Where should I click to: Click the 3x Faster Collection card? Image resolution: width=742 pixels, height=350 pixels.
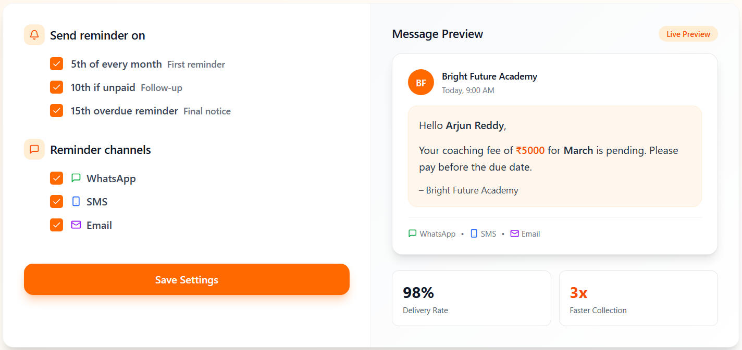638,299
